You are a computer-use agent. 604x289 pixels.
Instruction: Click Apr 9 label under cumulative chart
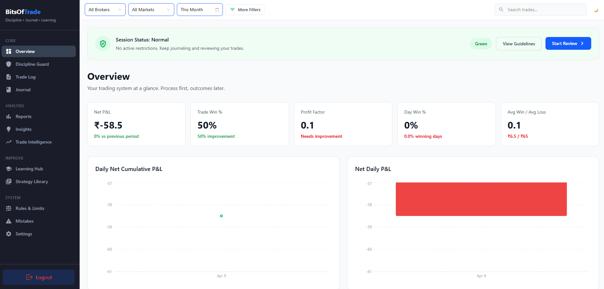click(x=221, y=276)
